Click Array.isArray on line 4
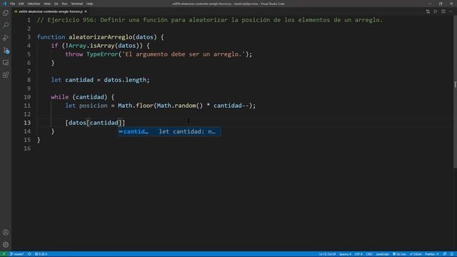 point(91,46)
